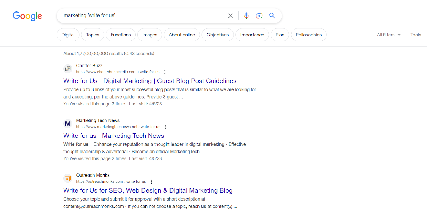Select the Importance filter chip
427x216 pixels.
point(252,35)
